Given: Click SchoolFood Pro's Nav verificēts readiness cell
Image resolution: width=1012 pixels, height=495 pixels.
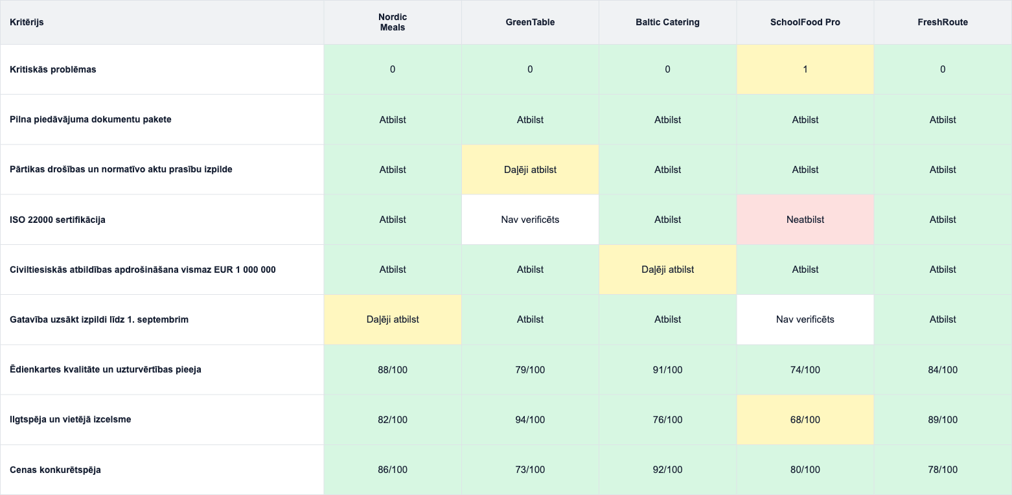Looking at the screenshot, I should click(805, 319).
